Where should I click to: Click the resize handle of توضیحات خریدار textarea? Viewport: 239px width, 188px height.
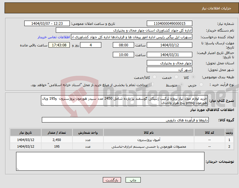(x=18, y=169)
